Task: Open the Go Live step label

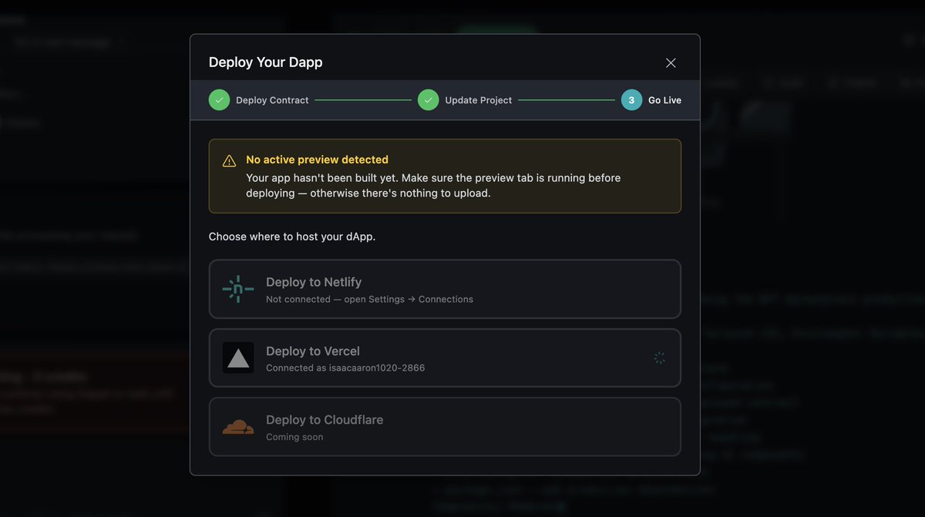Action: point(664,100)
